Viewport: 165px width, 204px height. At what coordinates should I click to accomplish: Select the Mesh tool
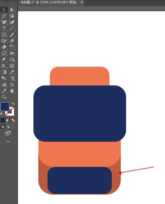coord(12,66)
